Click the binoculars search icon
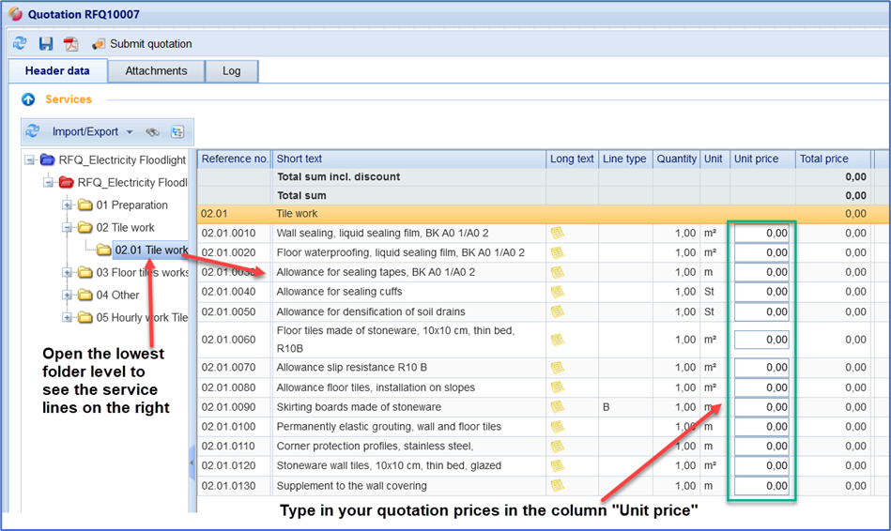The image size is (891, 531). click(152, 132)
